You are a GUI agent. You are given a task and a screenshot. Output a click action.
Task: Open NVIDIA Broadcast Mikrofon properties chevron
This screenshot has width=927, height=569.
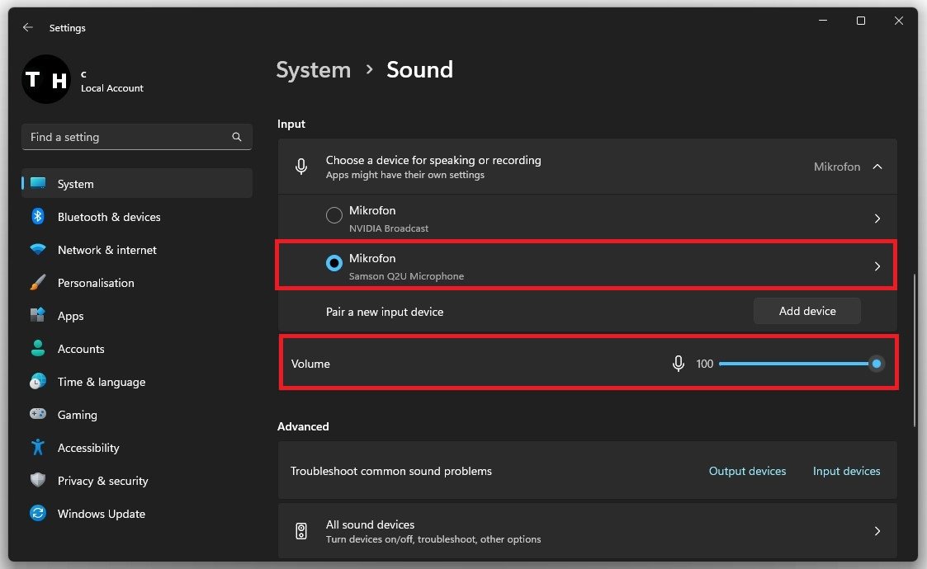tap(877, 219)
